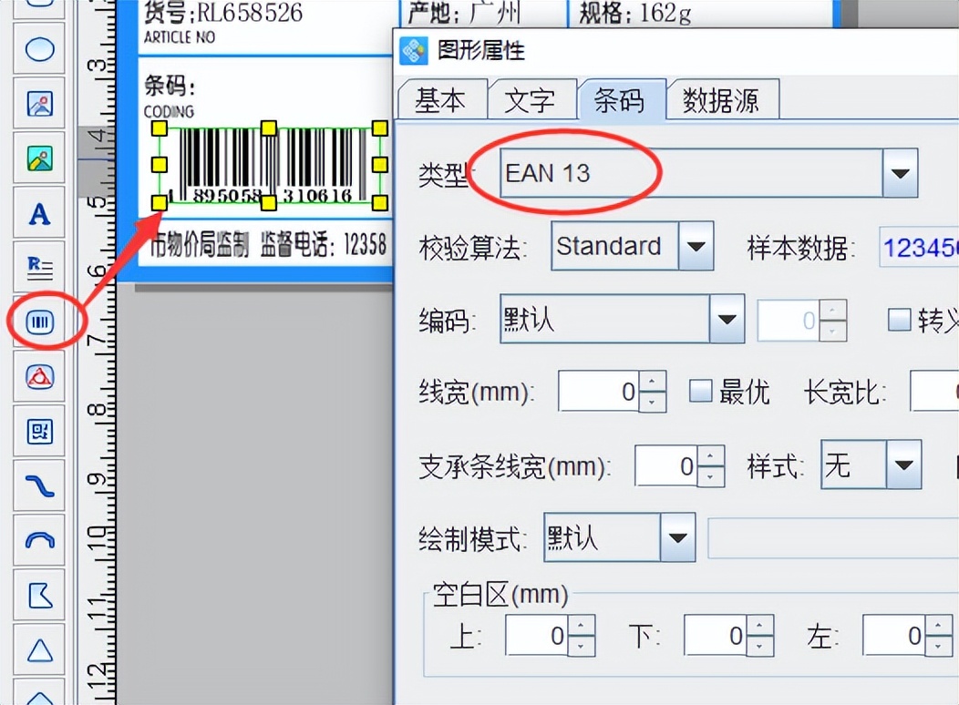Click the 条码: label text on canvas
The height and width of the screenshot is (705, 959).
coord(170,86)
